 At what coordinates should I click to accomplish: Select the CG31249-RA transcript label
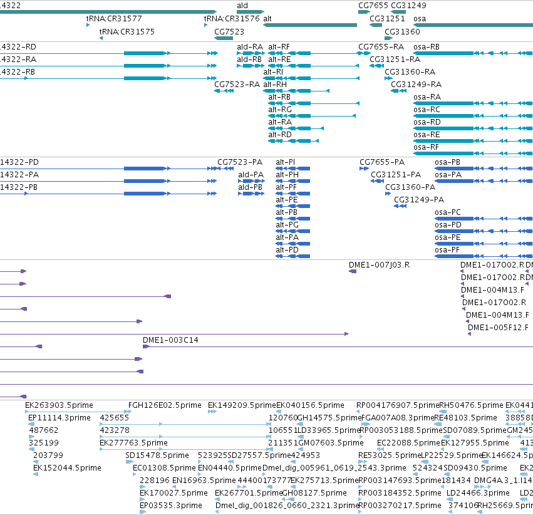click(416, 85)
